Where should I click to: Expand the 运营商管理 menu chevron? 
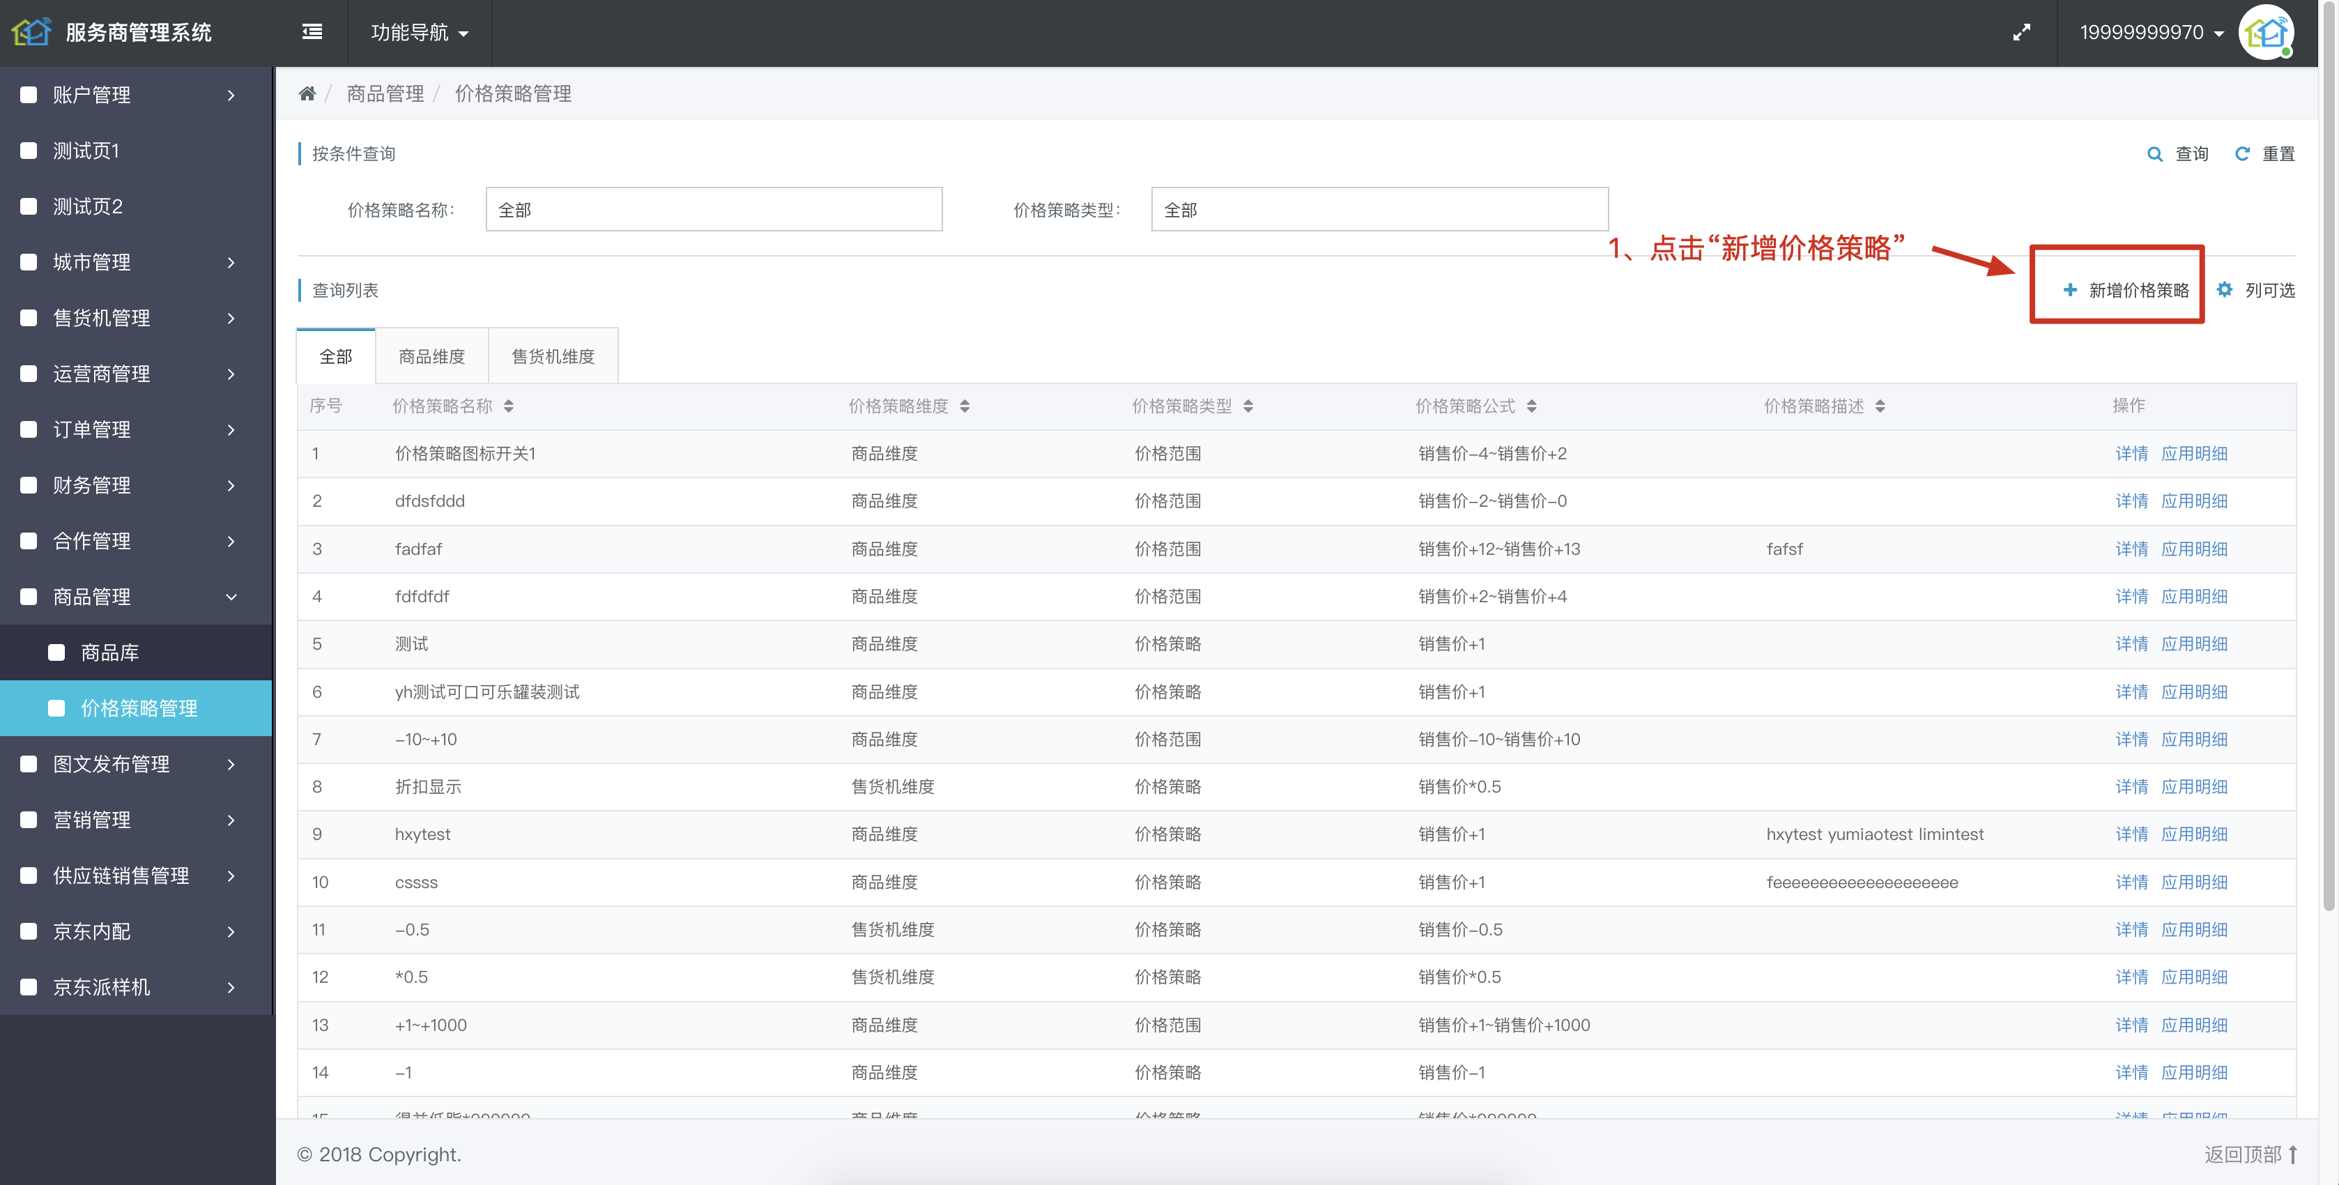click(231, 373)
